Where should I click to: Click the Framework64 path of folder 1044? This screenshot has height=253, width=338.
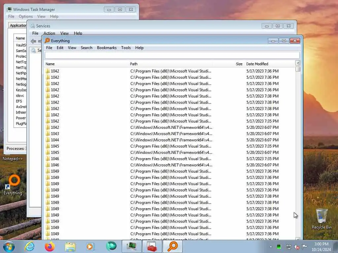(171, 140)
